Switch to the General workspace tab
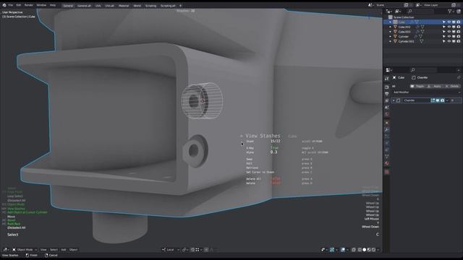This screenshot has width=463, height=260. coord(68,6)
